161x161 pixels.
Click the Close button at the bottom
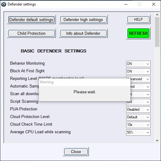pyautogui.click(x=76, y=152)
